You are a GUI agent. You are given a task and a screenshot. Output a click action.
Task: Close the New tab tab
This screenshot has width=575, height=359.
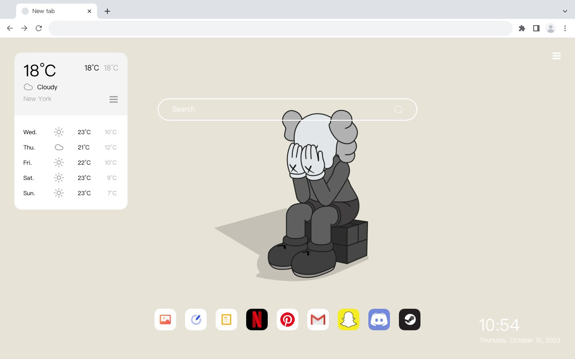[89, 11]
